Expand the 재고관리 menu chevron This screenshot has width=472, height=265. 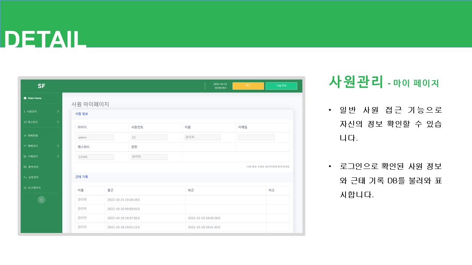tap(58, 122)
